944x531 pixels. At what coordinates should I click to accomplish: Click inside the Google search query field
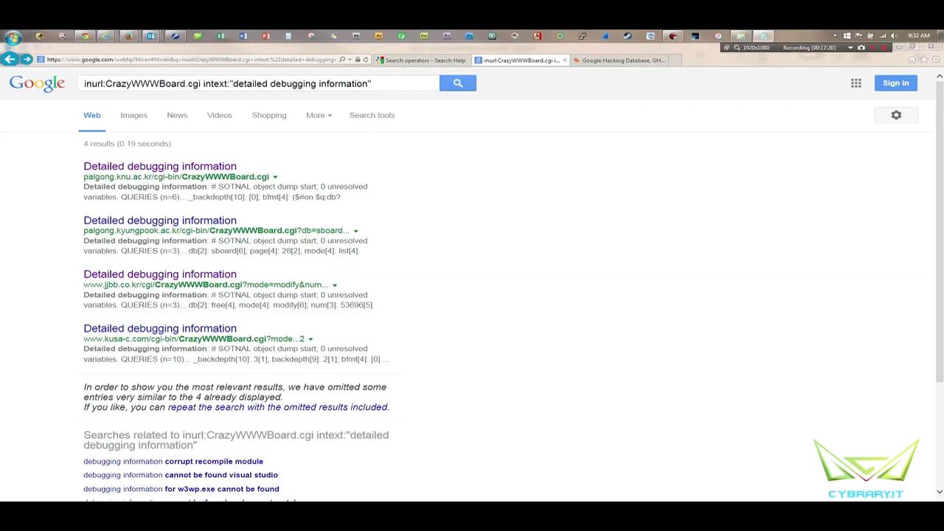(258, 83)
